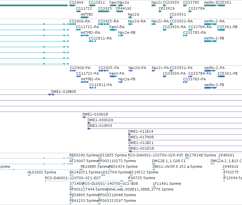The image size is (242, 205).
Task: Select gene CG33783
Action: pyautogui.click(x=185, y=5)
